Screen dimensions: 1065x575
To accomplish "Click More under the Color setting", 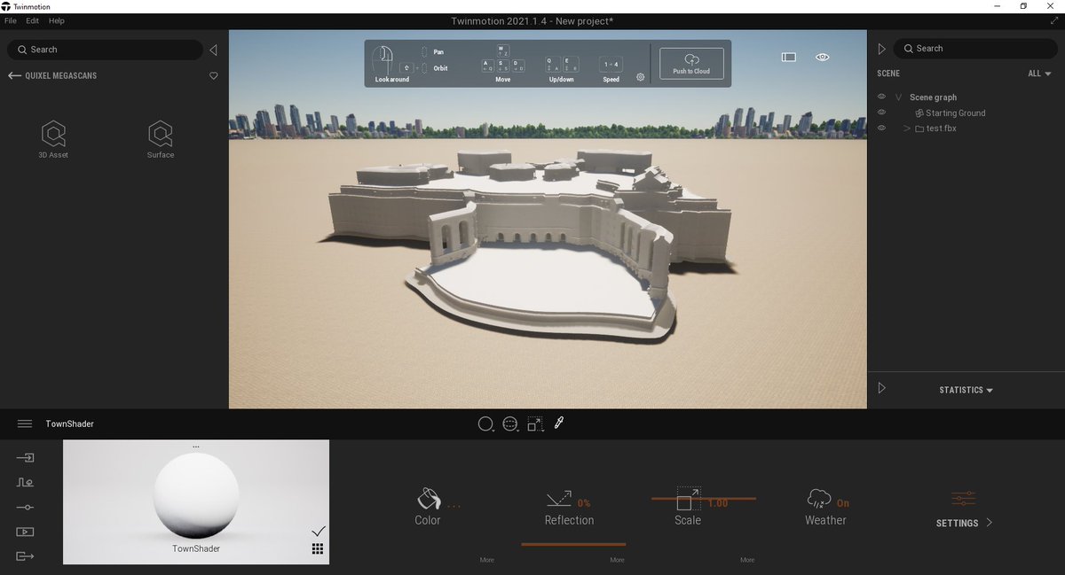I will [487, 560].
